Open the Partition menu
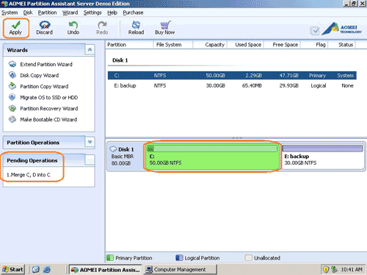The height and width of the screenshot is (275, 367). (x=47, y=12)
